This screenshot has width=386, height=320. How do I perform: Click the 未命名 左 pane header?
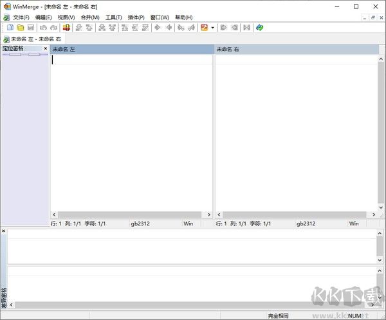132,50
